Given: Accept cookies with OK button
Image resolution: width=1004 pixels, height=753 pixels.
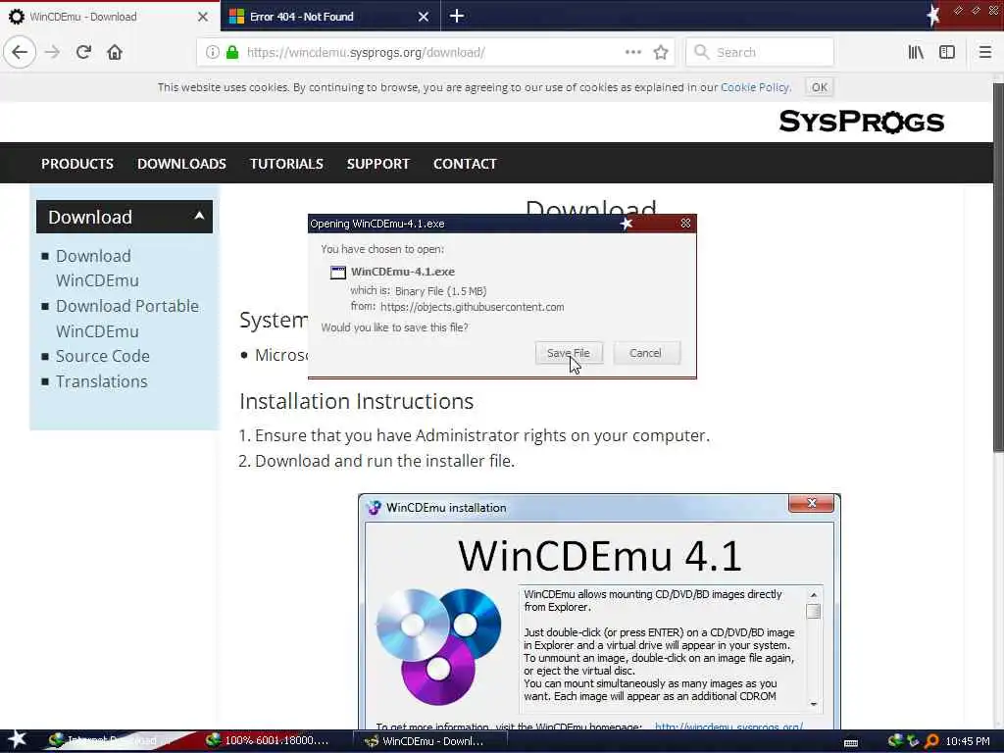Looking at the screenshot, I should tap(820, 87).
